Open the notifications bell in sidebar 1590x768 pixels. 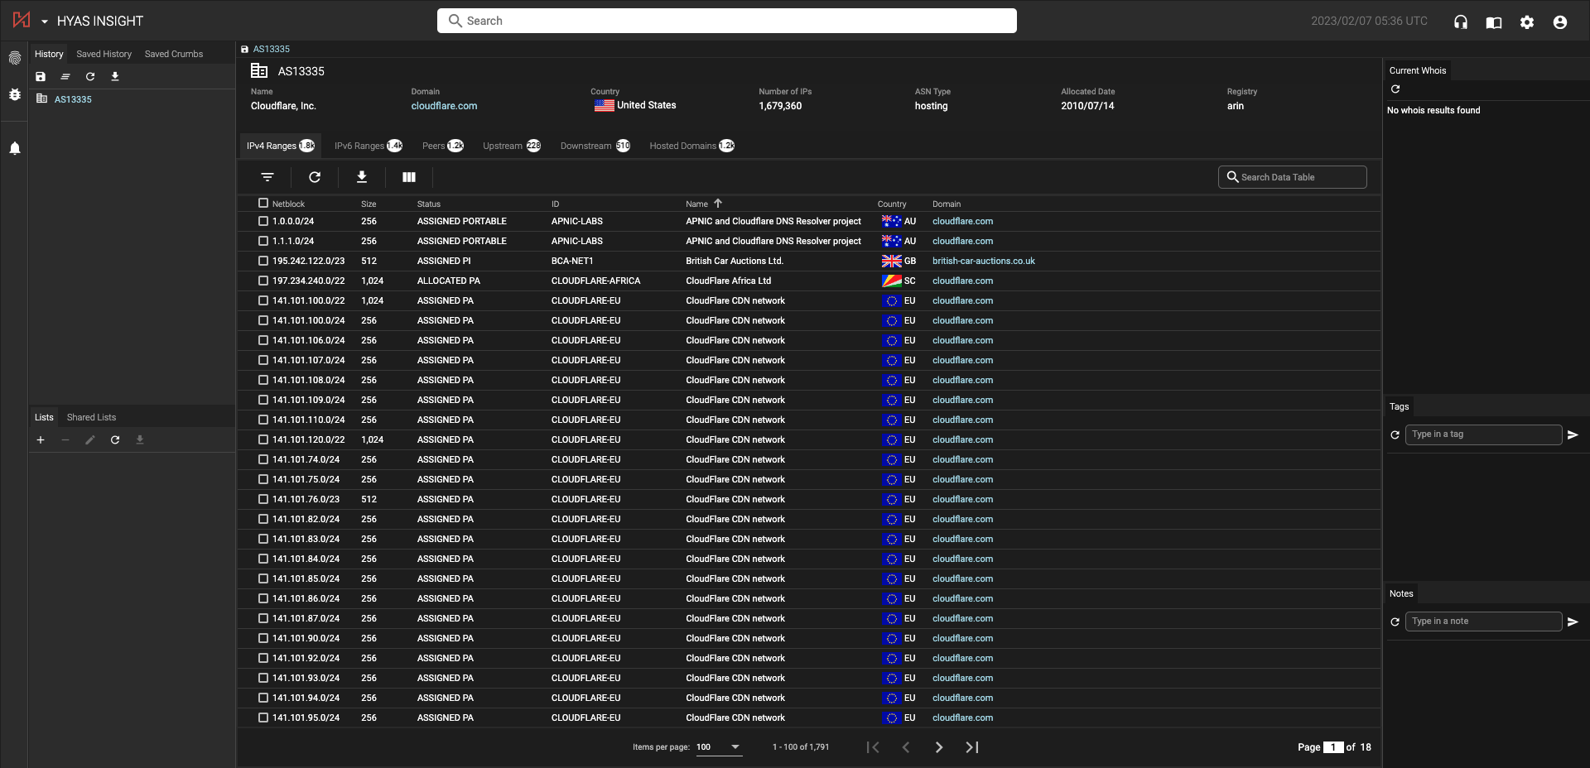[x=15, y=149]
